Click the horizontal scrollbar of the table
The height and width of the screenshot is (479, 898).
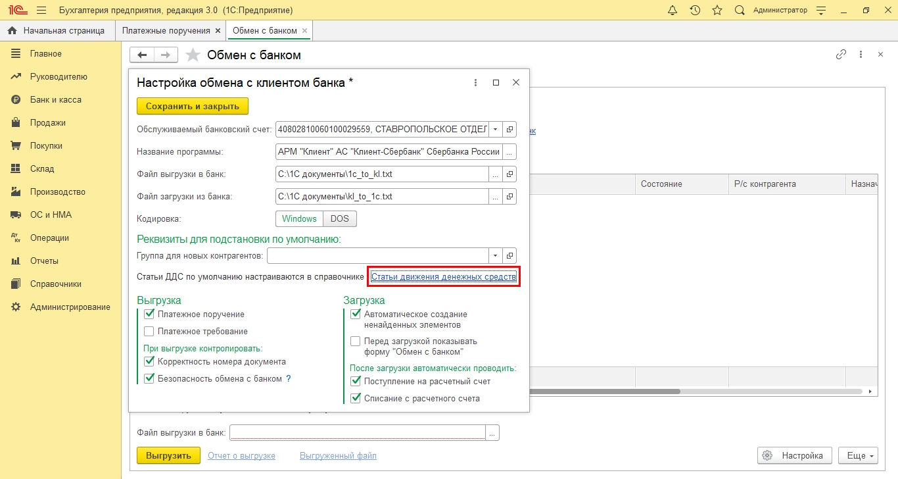point(605,391)
